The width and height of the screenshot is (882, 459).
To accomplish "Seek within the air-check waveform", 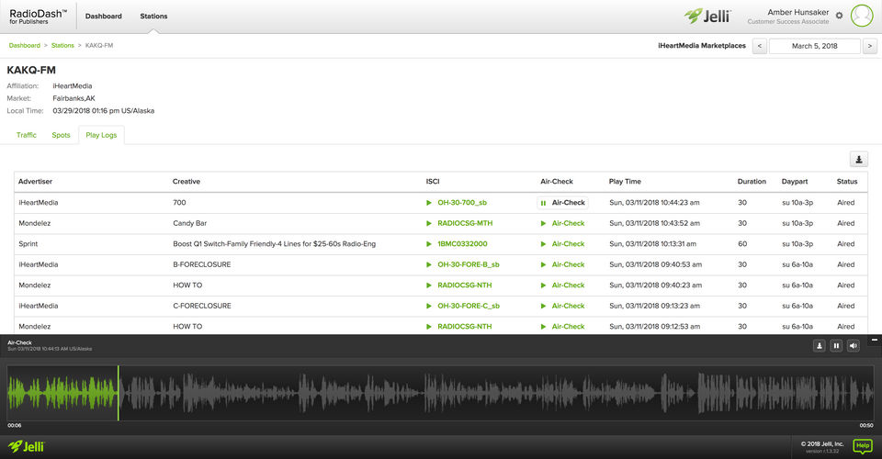I will [x=441, y=393].
